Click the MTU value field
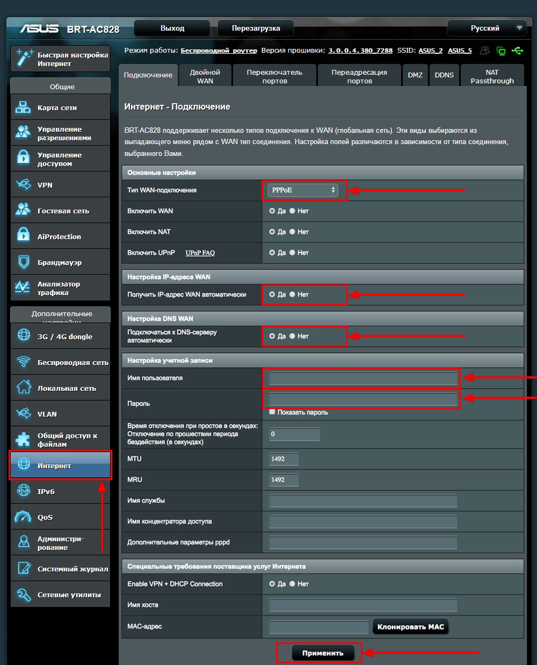 click(x=284, y=459)
